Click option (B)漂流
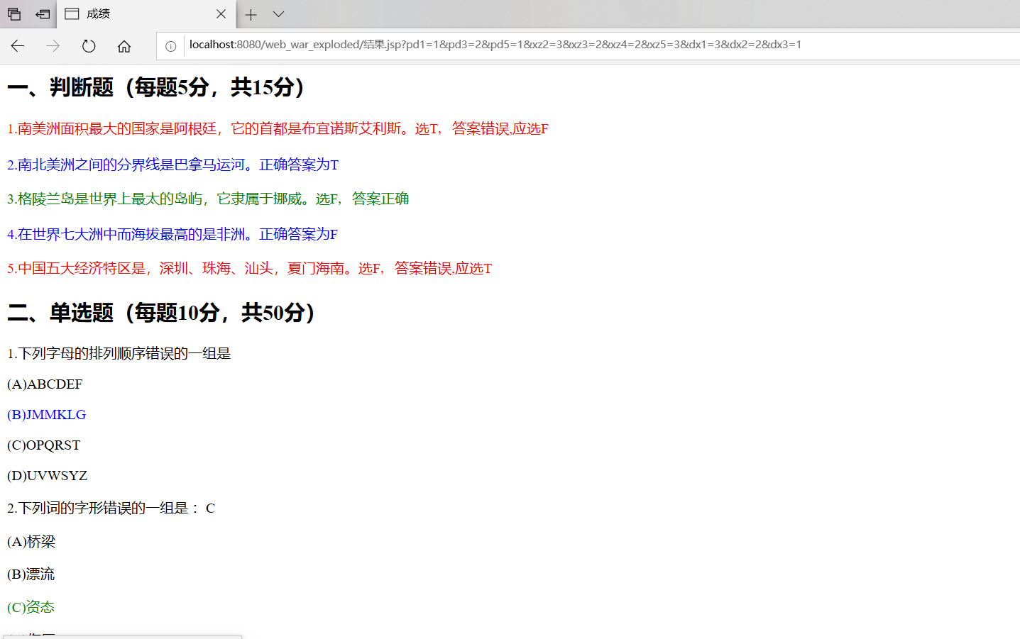The image size is (1020, 639). 31,574
